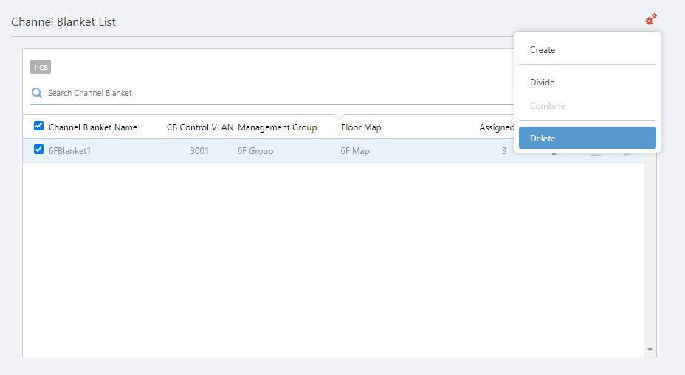Sort by CB Control VLAN column
The width and height of the screenshot is (685, 375).
click(x=200, y=127)
